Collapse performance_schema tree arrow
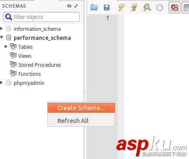This screenshot has width=189, height=159. pyautogui.click(x=1, y=37)
